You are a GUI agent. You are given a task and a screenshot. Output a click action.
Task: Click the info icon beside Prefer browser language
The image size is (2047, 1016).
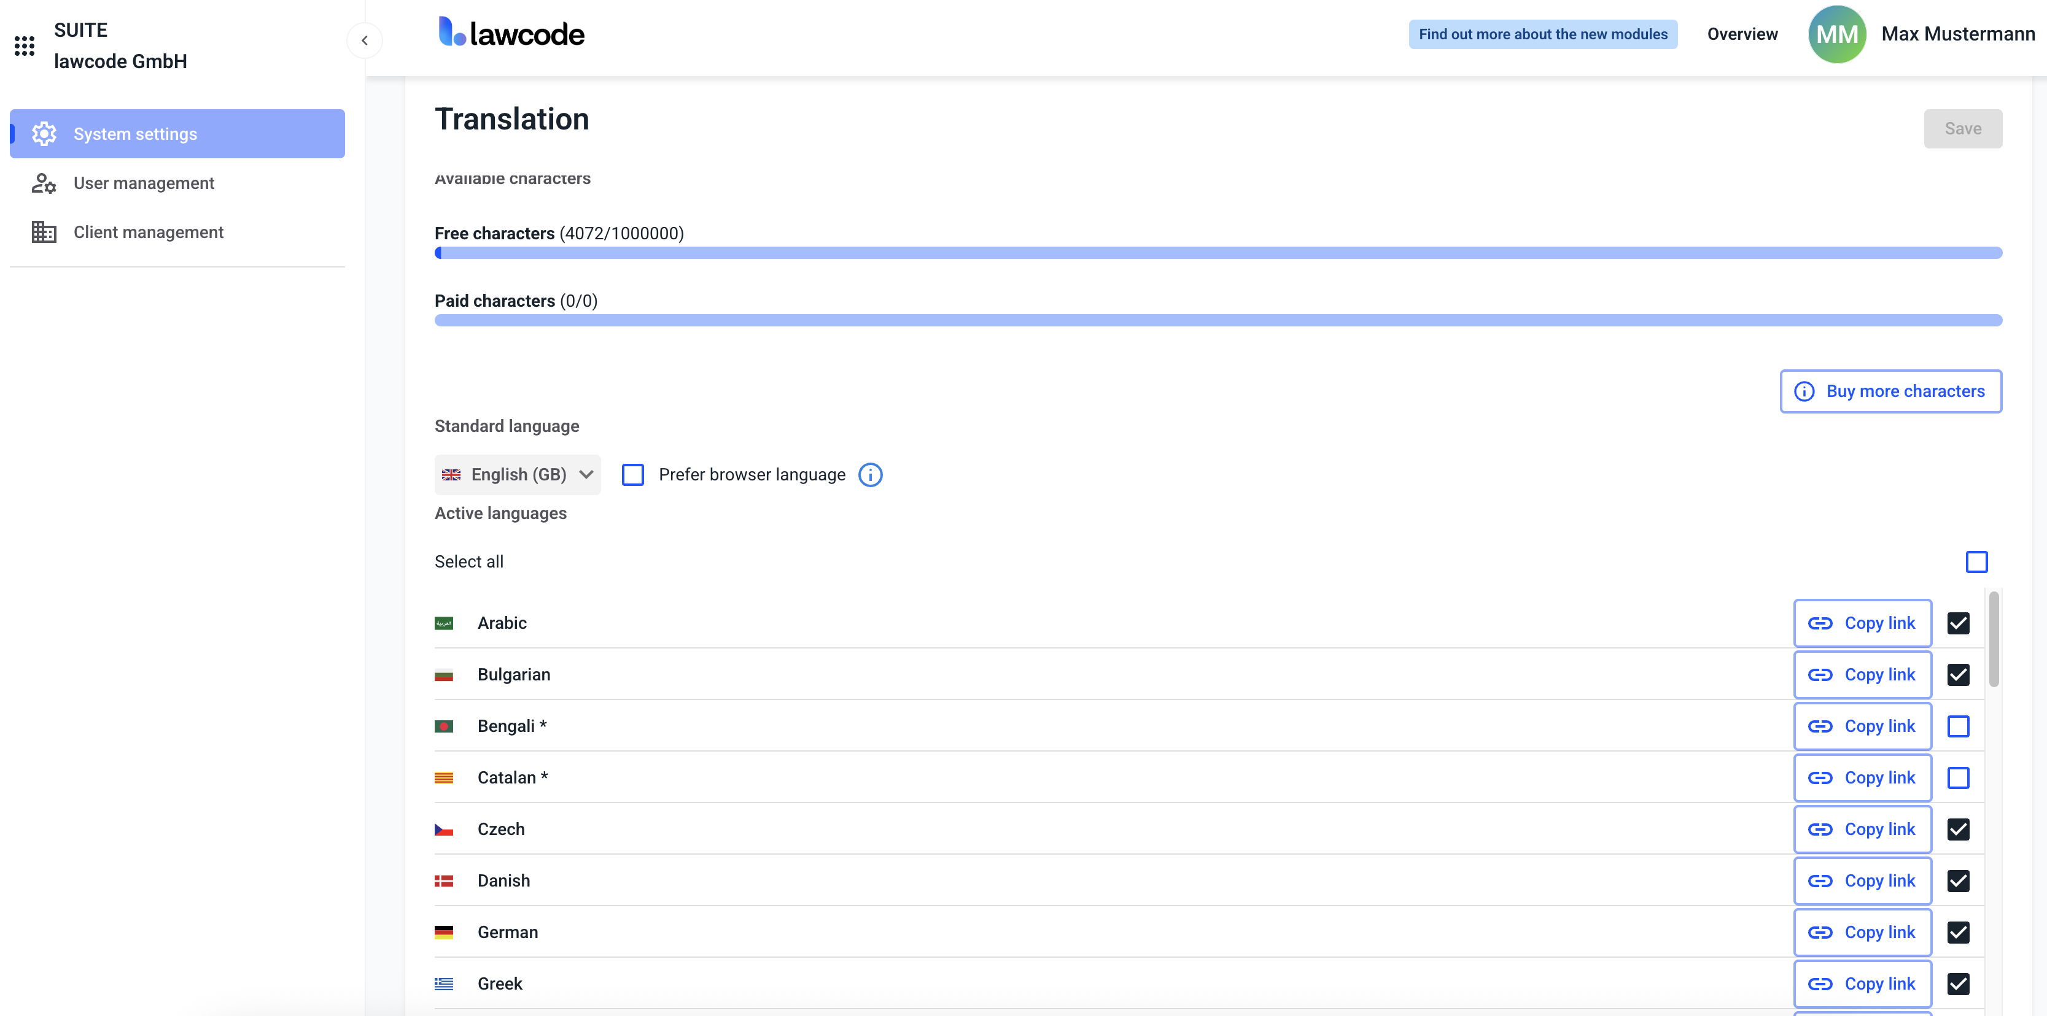(870, 475)
